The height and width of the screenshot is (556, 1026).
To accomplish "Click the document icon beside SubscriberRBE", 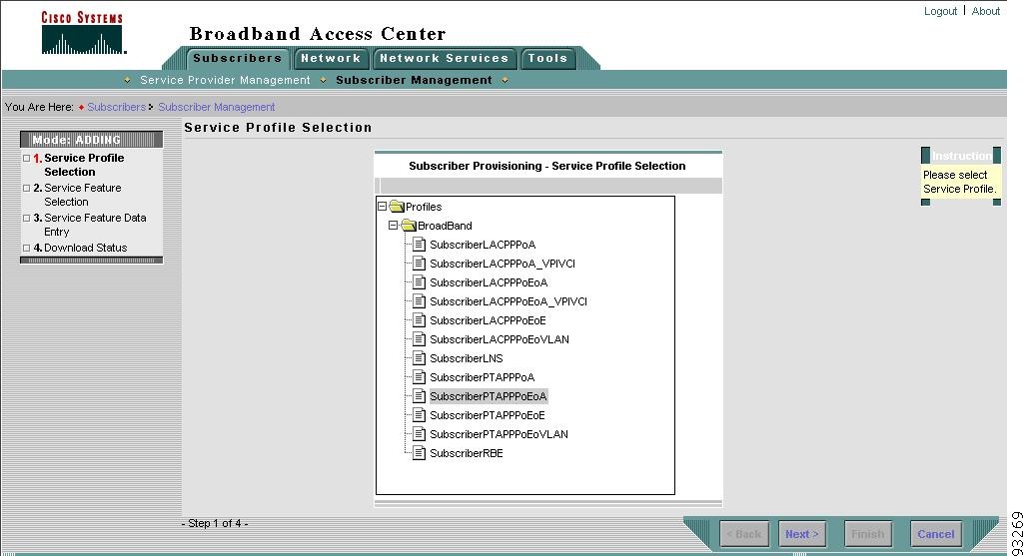I will pyautogui.click(x=420, y=453).
